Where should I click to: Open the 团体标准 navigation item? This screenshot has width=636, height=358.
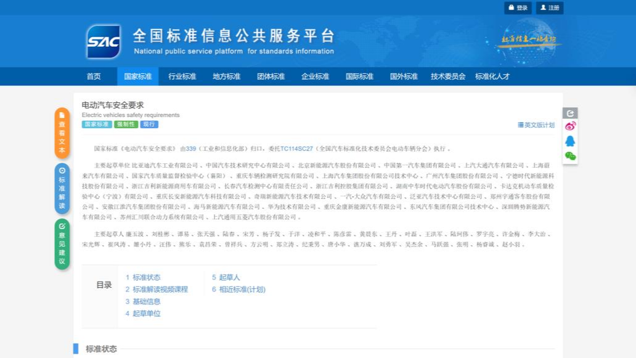[271, 76]
